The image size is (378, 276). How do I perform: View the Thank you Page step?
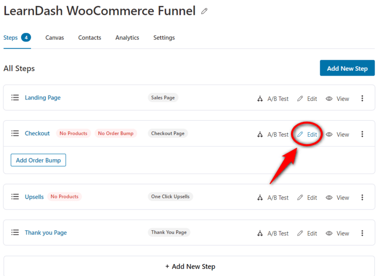[337, 233]
